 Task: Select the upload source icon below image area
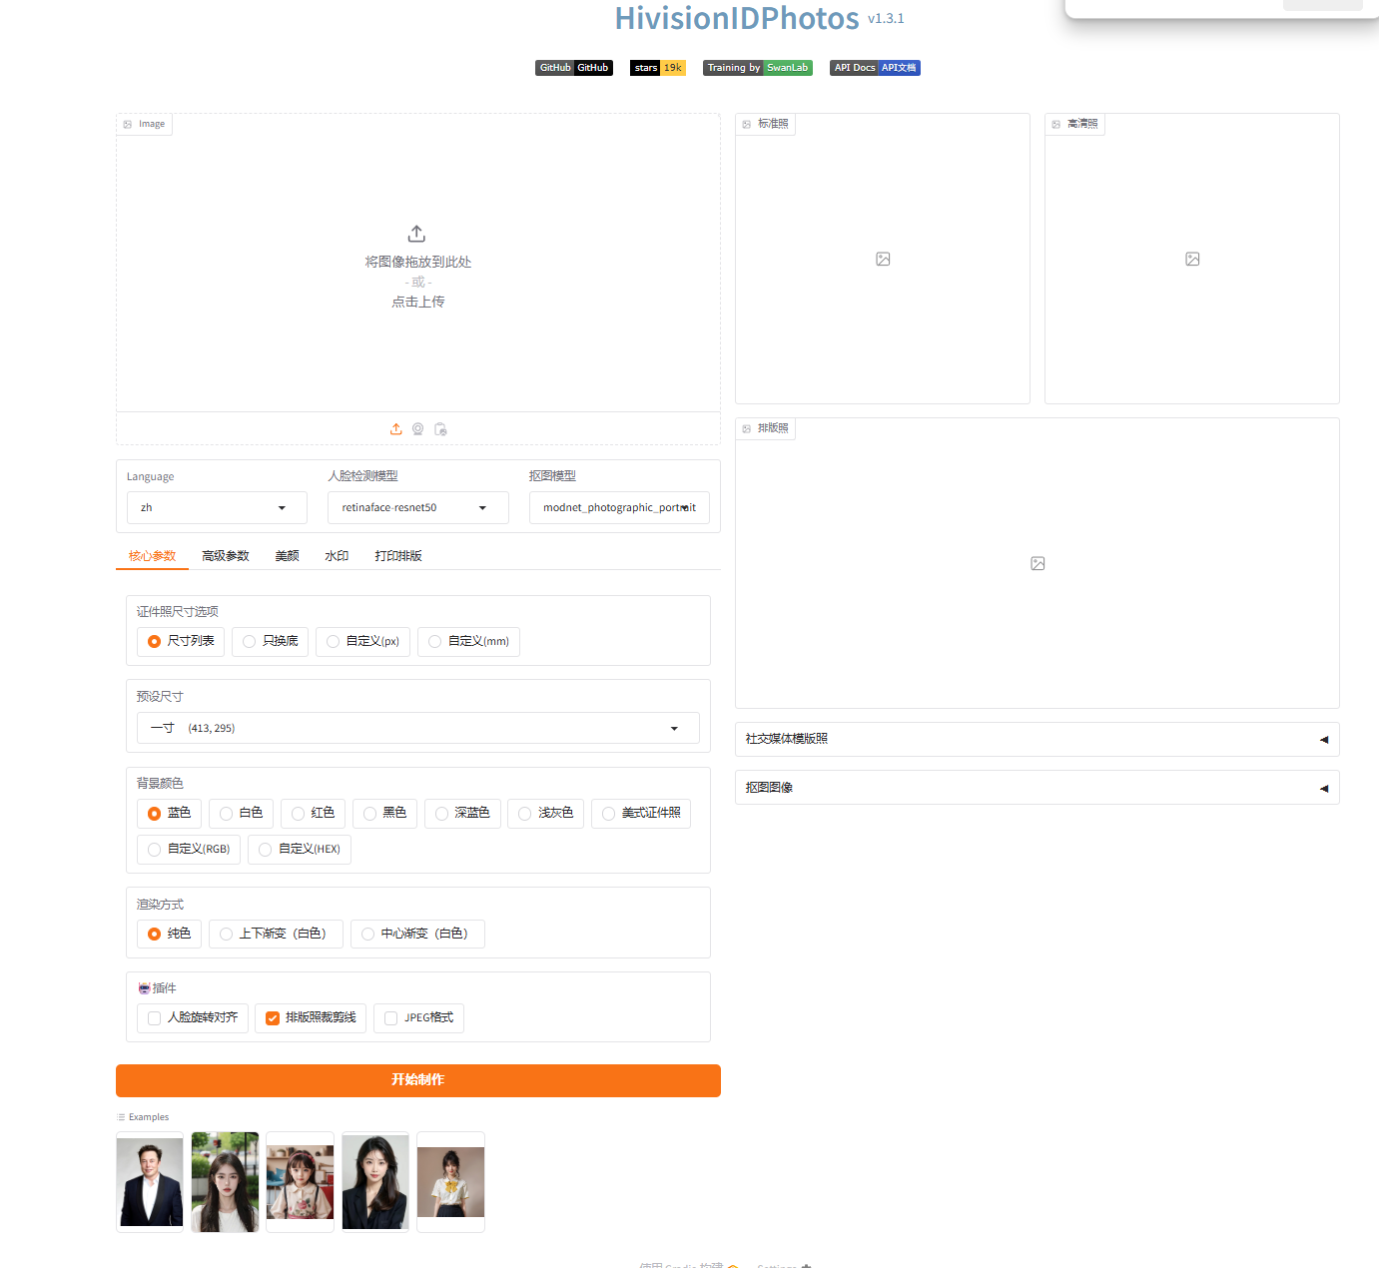[396, 429]
